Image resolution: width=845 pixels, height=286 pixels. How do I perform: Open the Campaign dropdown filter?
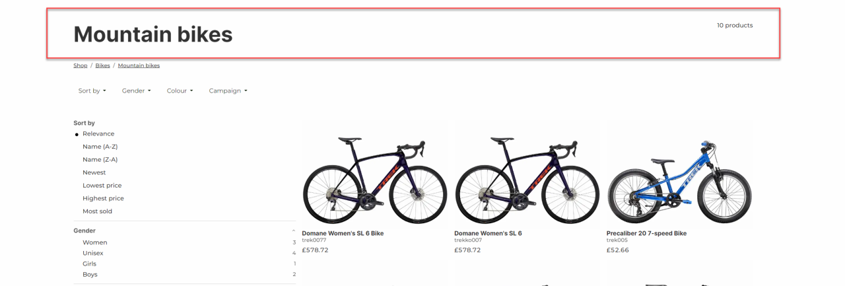click(228, 90)
